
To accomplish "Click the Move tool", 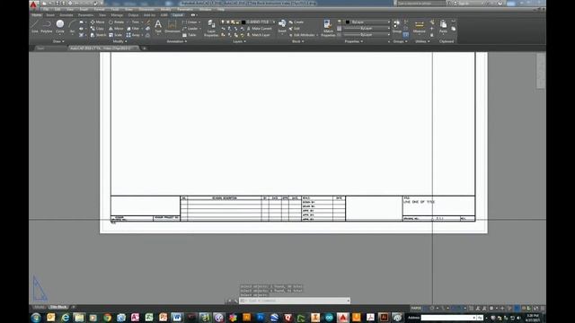I will click(x=97, y=22).
